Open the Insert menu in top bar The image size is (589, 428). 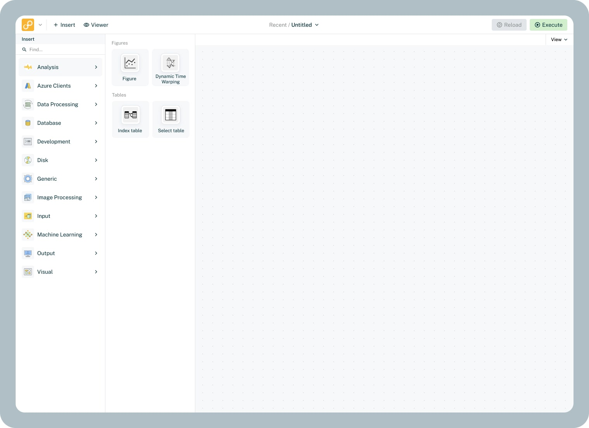[64, 25]
